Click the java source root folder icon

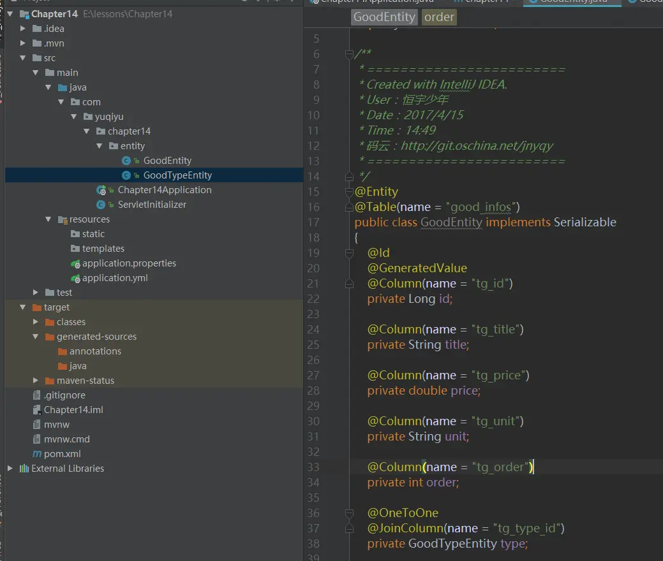tap(63, 87)
